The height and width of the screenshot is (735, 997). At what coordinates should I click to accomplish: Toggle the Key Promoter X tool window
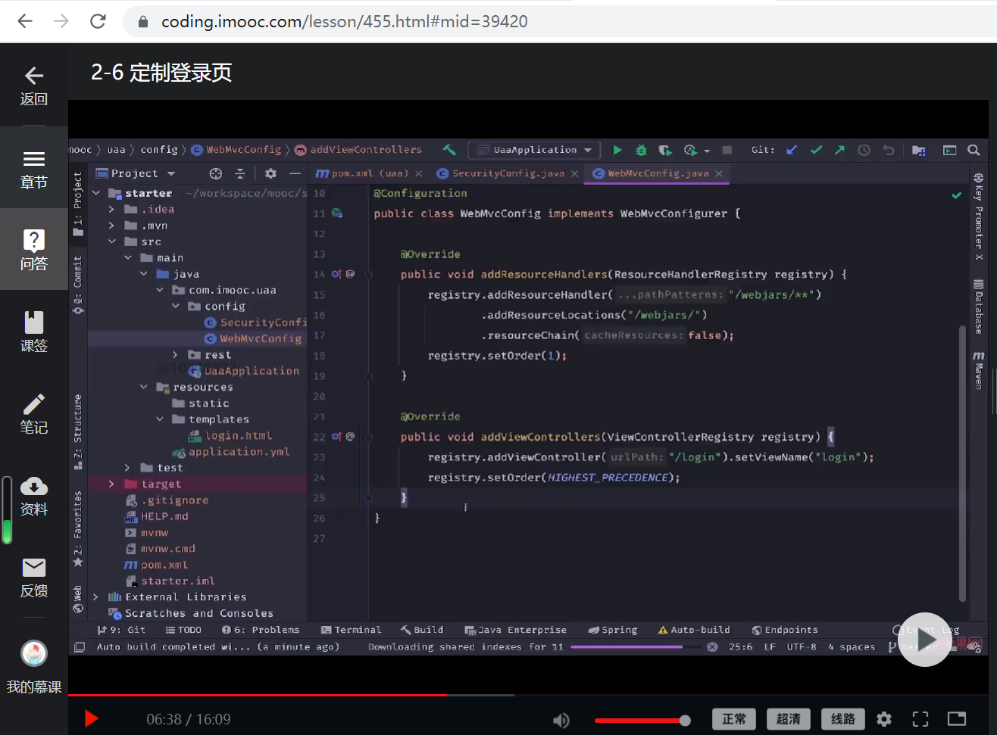tap(979, 216)
